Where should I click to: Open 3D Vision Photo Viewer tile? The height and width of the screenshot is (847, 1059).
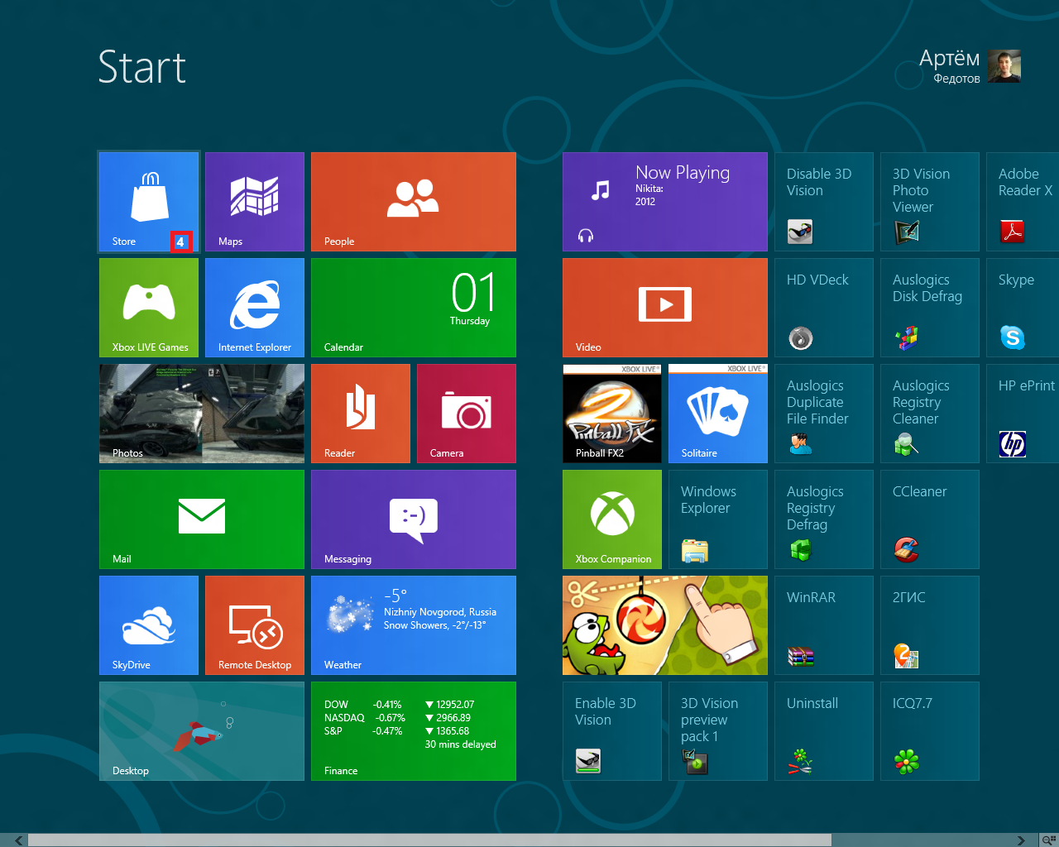click(930, 202)
